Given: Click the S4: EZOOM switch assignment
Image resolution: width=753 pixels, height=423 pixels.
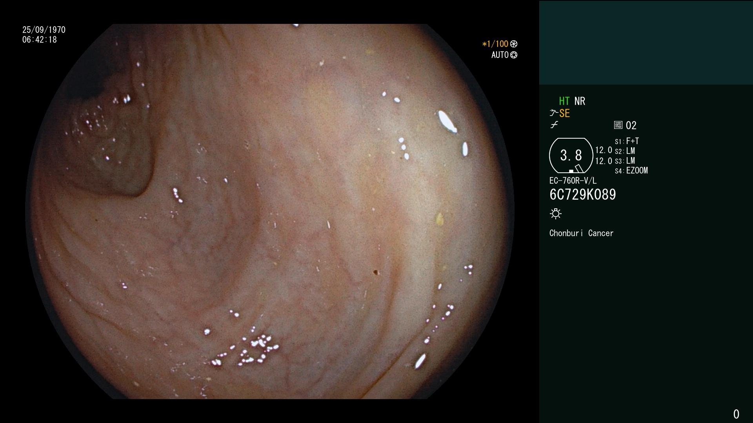Looking at the screenshot, I should (x=631, y=170).
